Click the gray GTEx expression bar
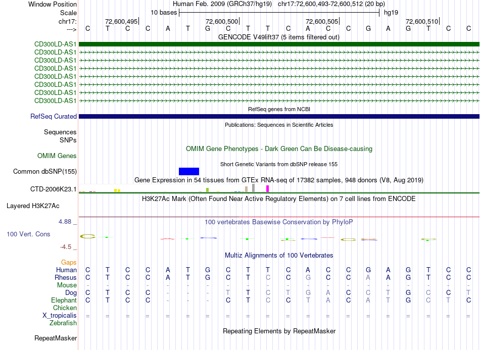Image resolution: width=480 pixels, height=350 pixels. point(253,188)
